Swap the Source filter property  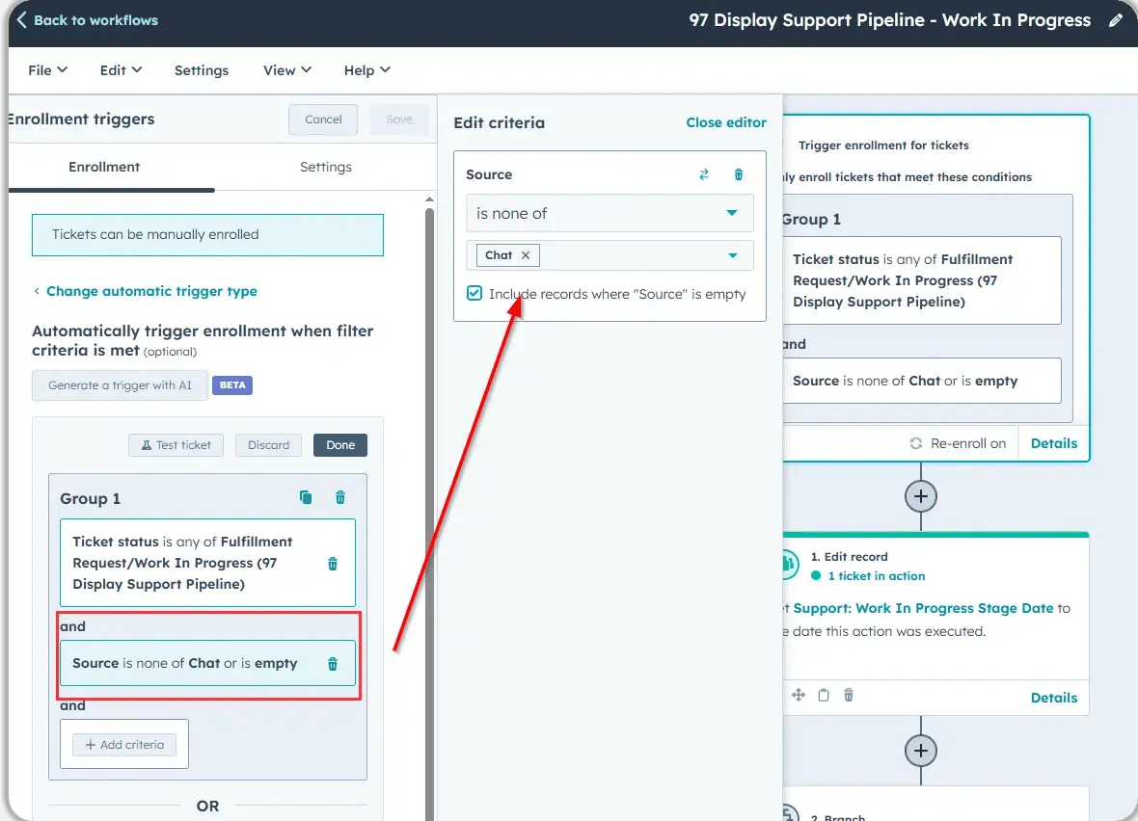pyautogui.click(x=703, y=174)
